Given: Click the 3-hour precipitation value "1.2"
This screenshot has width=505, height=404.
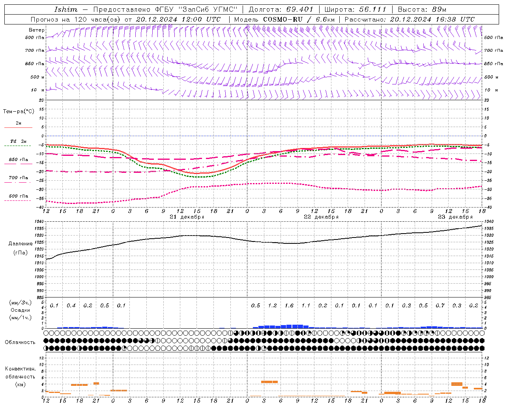Looking at the screenshot, I should pyautogui.click(x=272, y=306).
